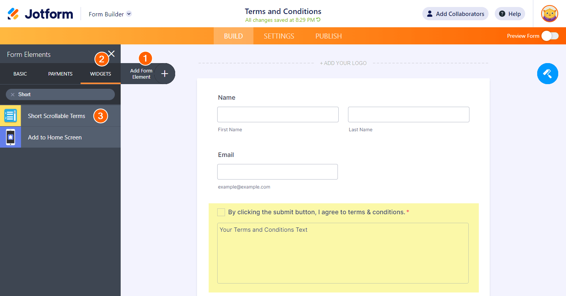Click the revert changes icon beside saved time

pos(318,20)
